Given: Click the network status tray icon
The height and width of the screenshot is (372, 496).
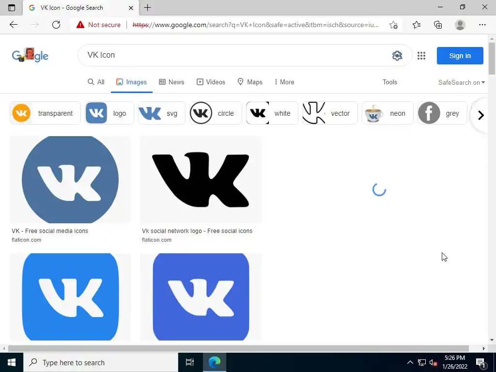Looking at the screenshot, I should tap(421, 362).
